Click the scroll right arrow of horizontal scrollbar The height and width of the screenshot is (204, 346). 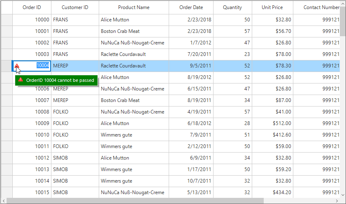337,201
